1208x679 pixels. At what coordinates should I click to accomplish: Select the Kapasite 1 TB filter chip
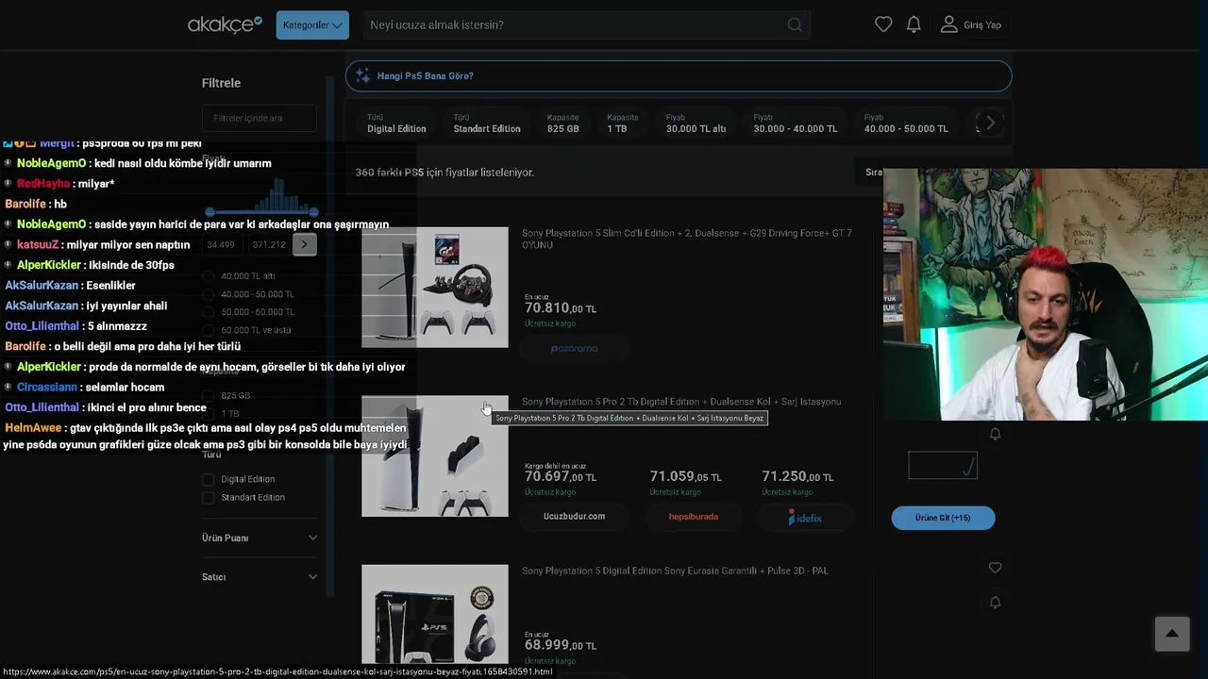click(x=623, y=124)
